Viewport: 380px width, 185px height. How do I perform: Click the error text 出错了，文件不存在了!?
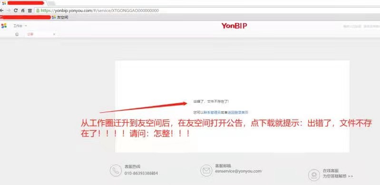(x=211, y=102)
